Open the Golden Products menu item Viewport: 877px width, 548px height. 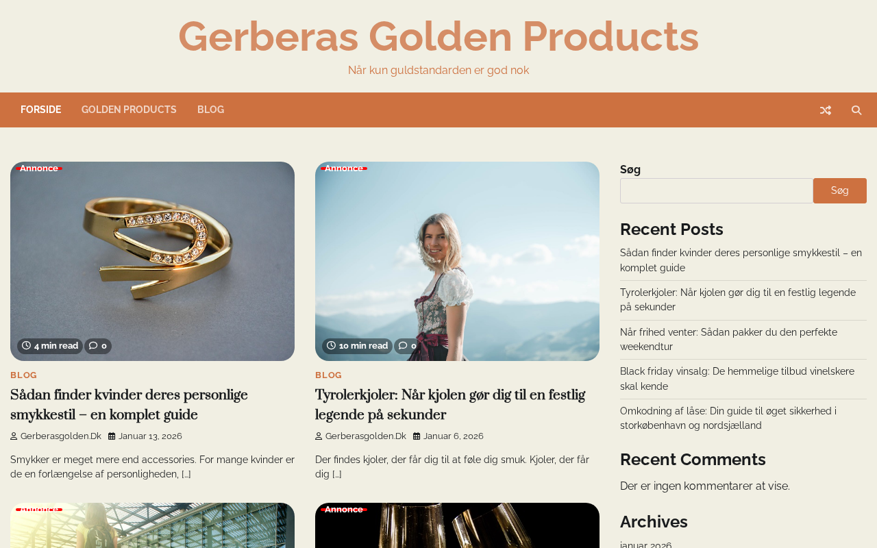(129, 110)
